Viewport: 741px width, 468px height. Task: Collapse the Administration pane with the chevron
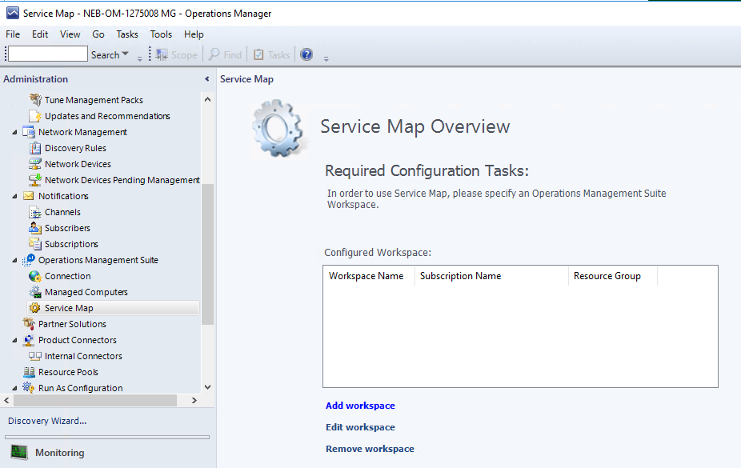pos(206,78)
